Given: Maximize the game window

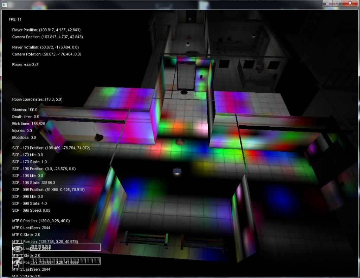Looking at the screenshot, I should pyautogui.click(x=337, y=4).
